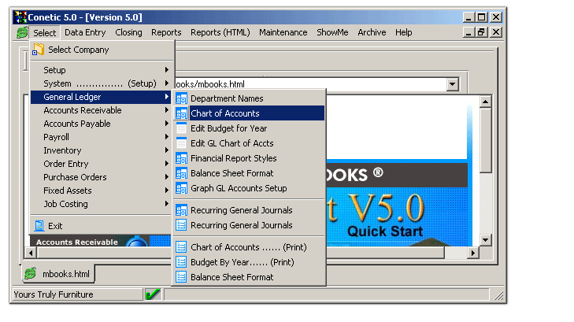Click the Exit door icon
This screenshot has height=322, width=574.
(x=38, y=226)
